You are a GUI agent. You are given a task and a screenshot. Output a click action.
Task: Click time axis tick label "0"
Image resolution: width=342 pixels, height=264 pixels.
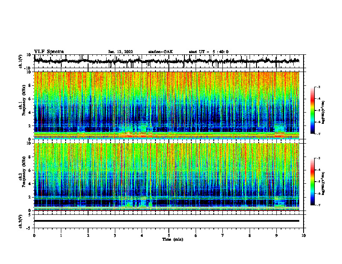[x=34, y=236]
